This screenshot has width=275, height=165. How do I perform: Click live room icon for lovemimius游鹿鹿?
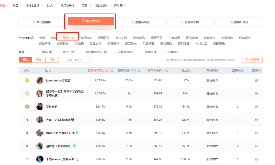[256, 80]
